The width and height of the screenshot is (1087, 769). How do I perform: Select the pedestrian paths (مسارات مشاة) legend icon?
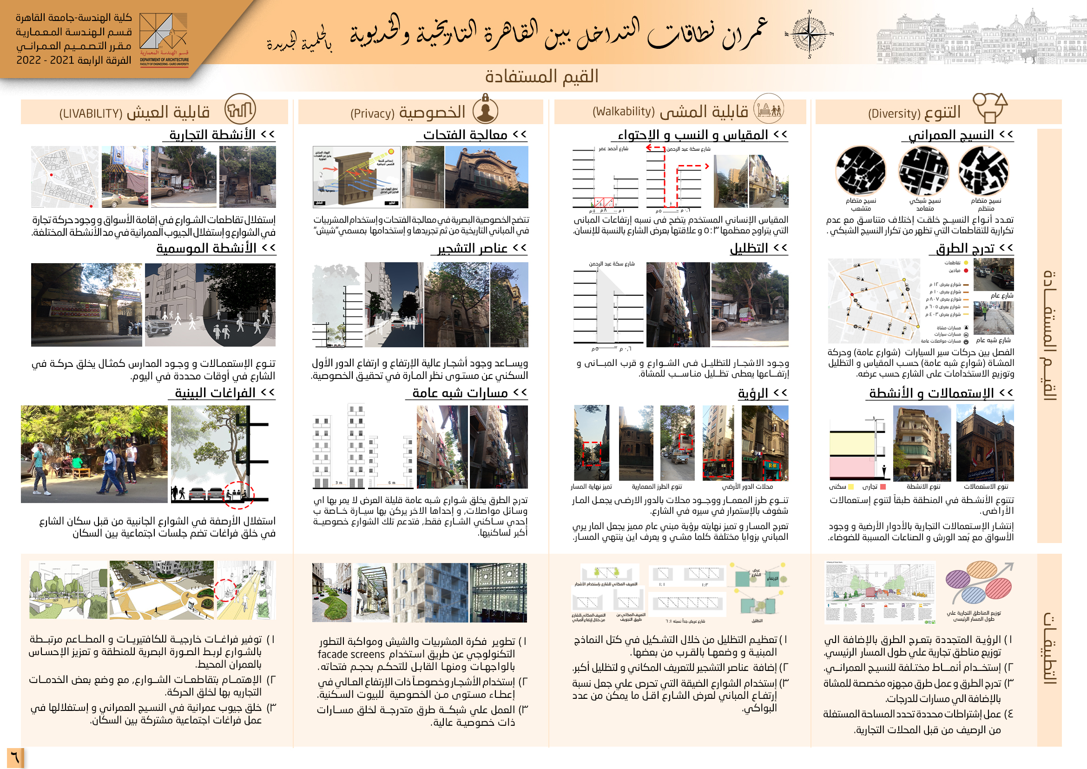pyautogui.click(x=967, y=328)
